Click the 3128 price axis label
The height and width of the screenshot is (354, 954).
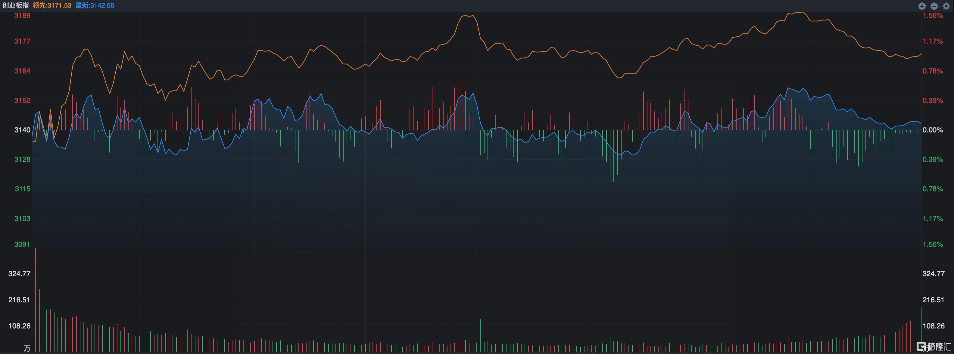click(x=22, y=159)
